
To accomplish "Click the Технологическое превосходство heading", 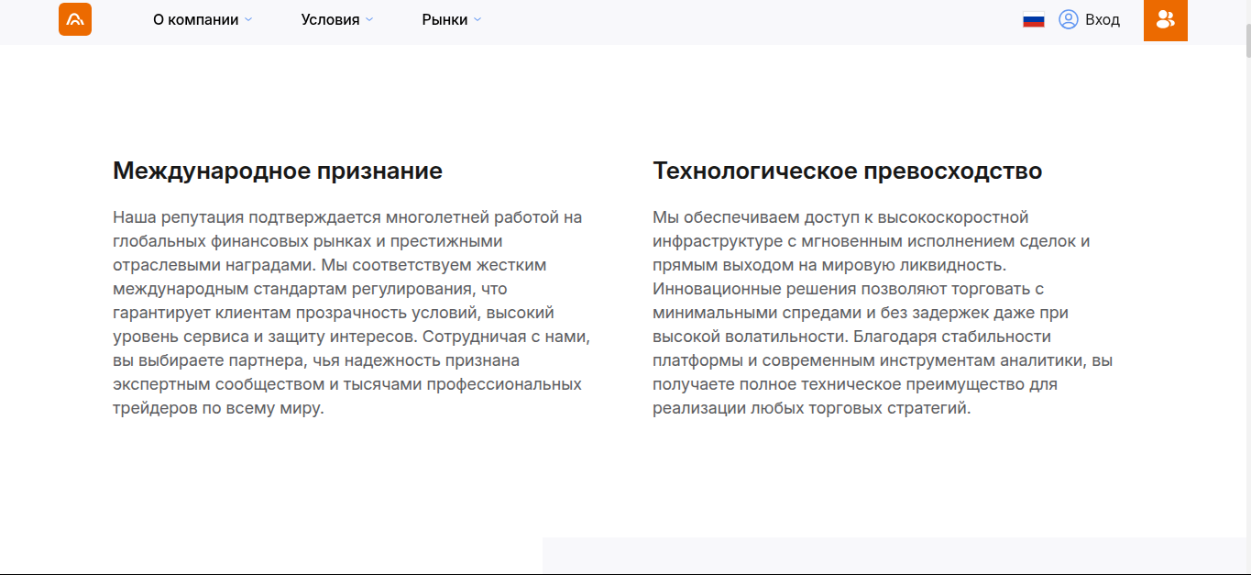I will point(847,171).
